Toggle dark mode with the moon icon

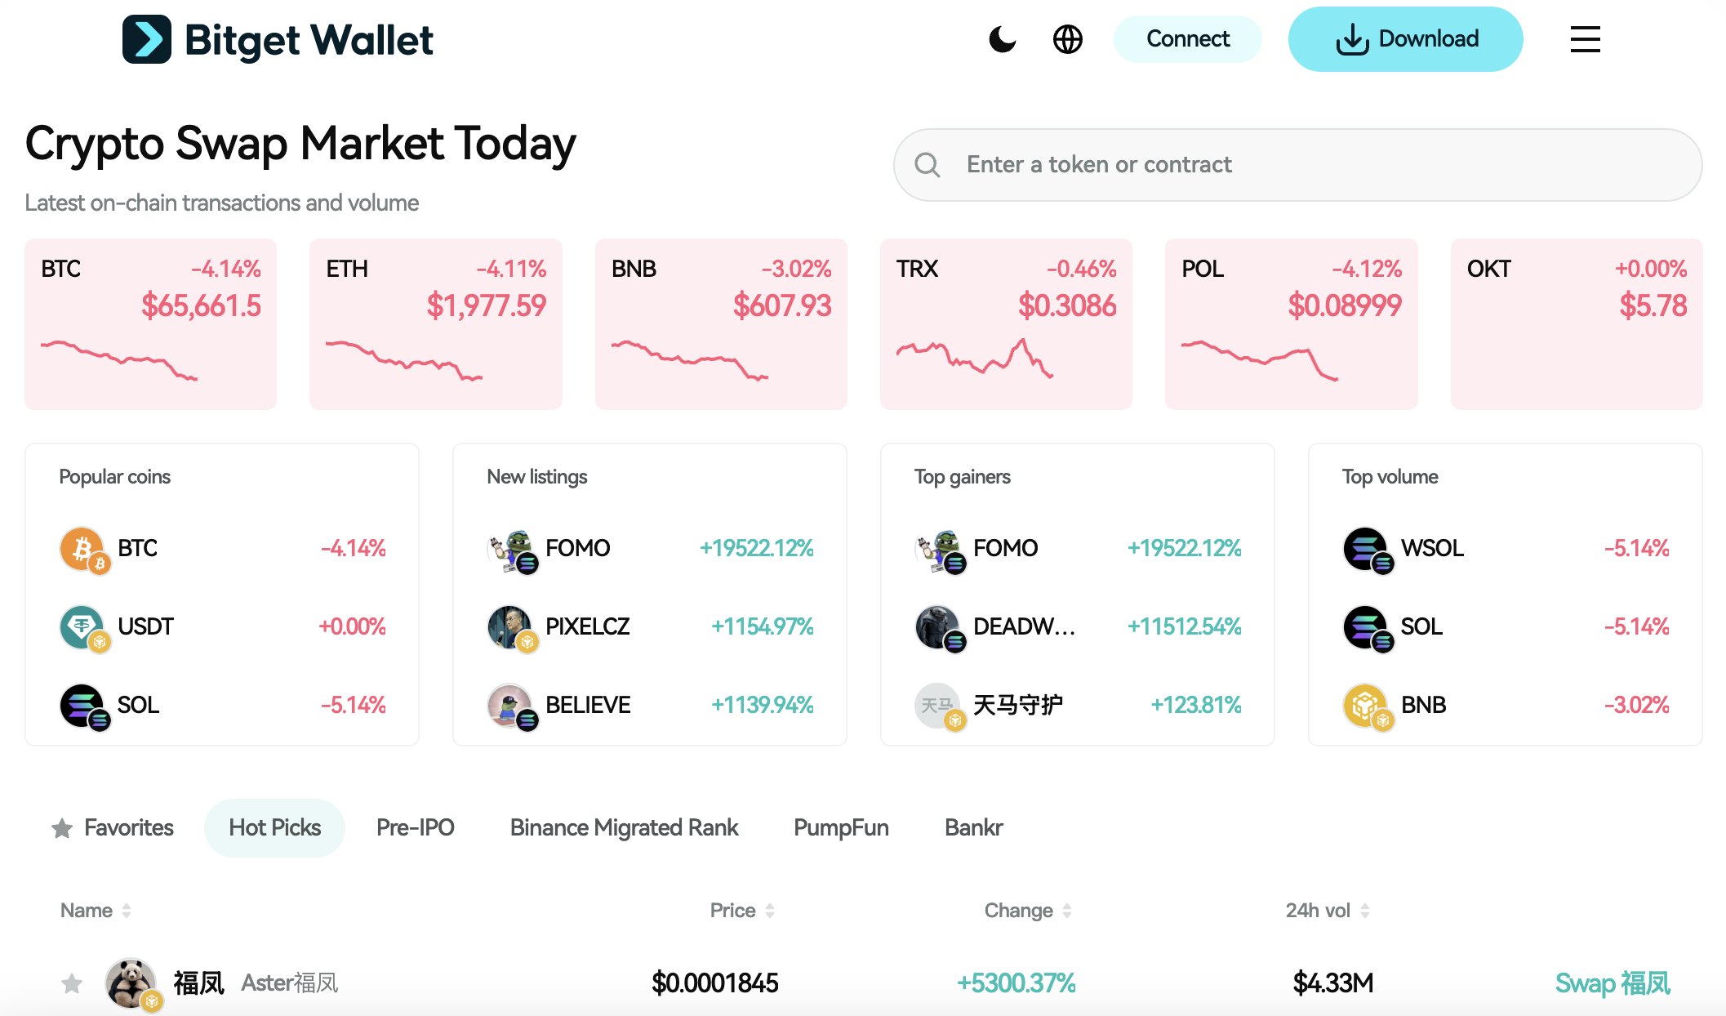1003,38
